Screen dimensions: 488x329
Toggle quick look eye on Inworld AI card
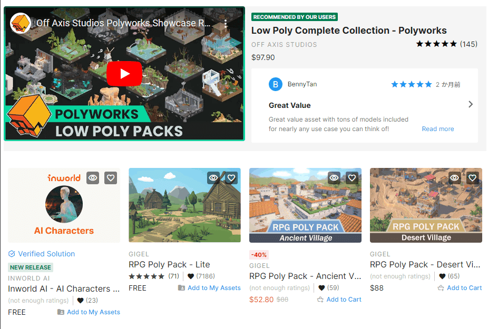[93, 178]
